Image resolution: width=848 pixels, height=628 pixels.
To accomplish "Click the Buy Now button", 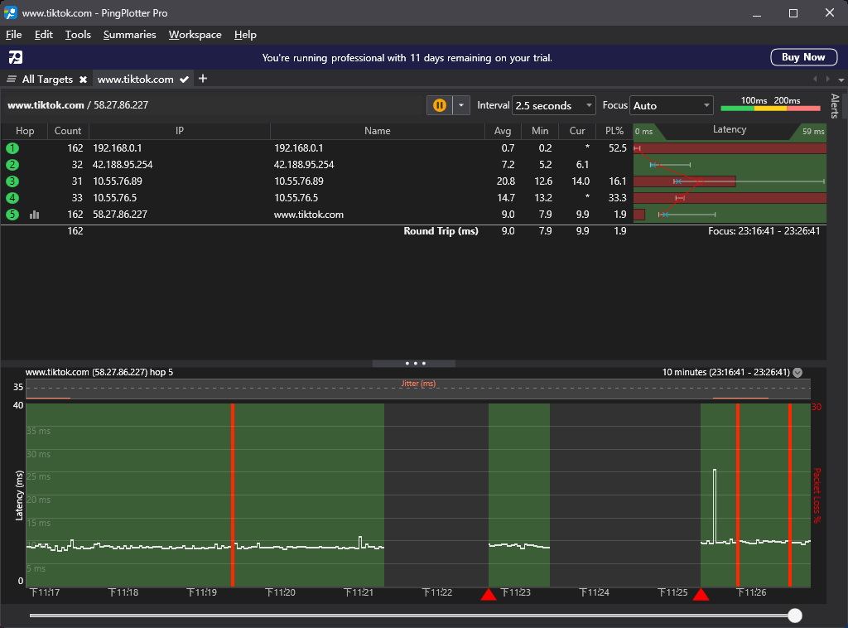I will coord(803,57).
